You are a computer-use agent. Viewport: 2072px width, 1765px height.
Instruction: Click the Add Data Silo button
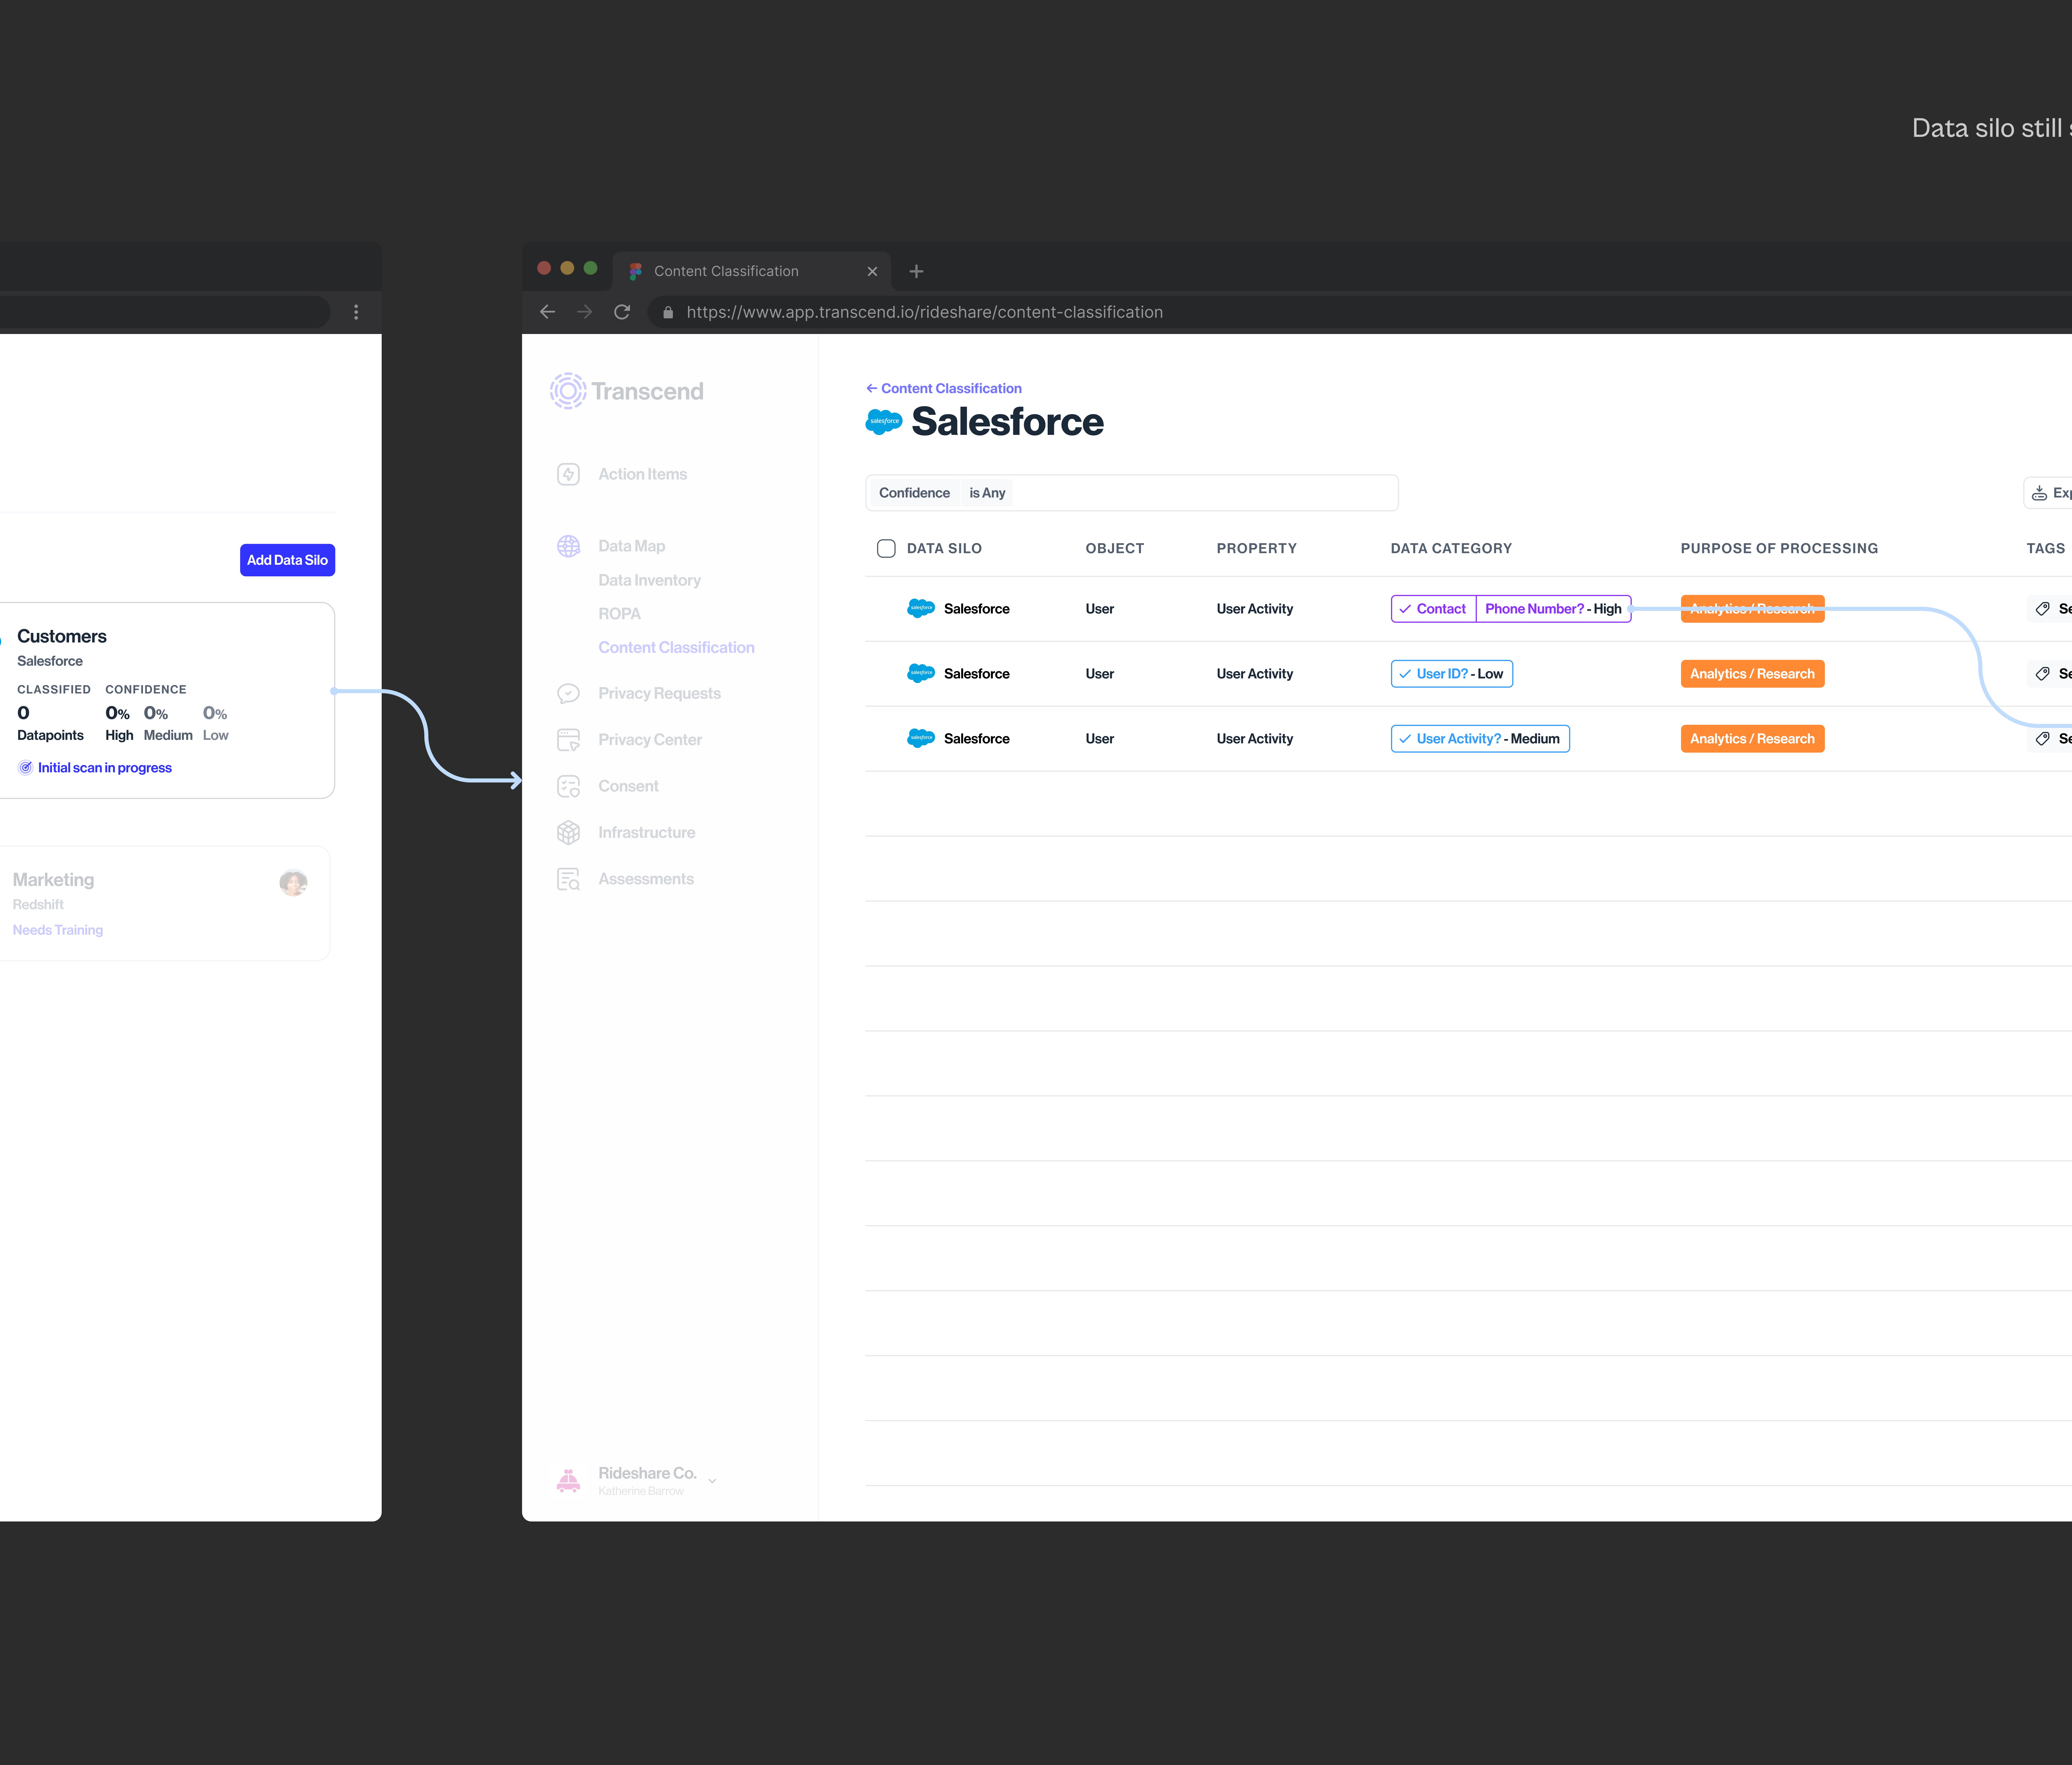[x=287, y=560]
